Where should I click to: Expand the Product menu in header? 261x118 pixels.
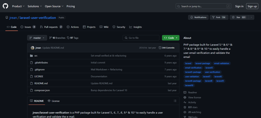tap(18, 6)
